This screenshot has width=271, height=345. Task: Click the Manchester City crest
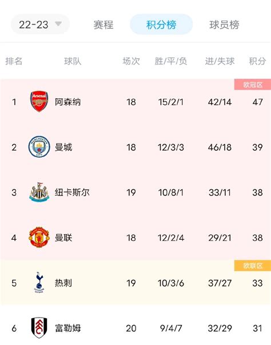point(39,147)
